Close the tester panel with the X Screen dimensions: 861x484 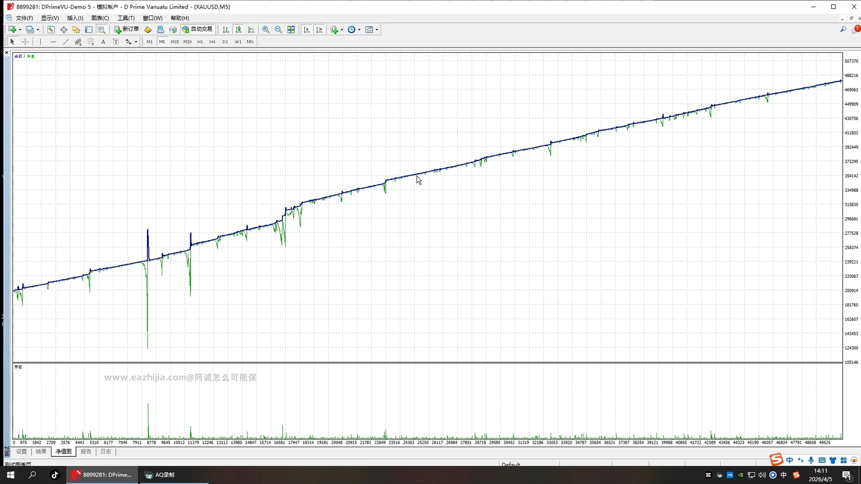click(7, 53)
